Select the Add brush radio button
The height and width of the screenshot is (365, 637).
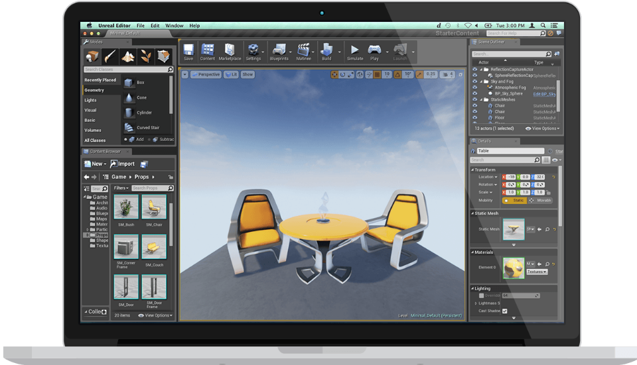point(125,140)
